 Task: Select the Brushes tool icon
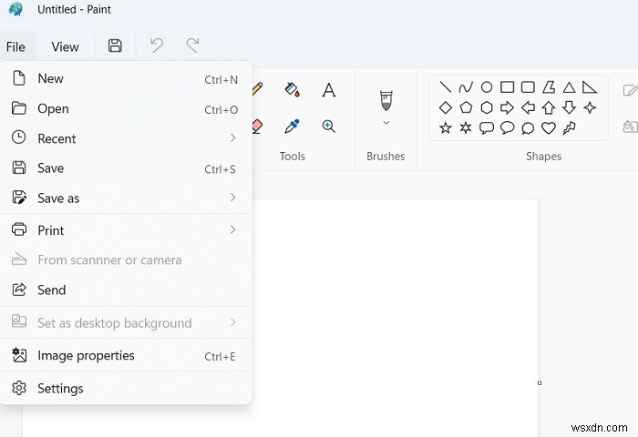(x=386, y=100)
